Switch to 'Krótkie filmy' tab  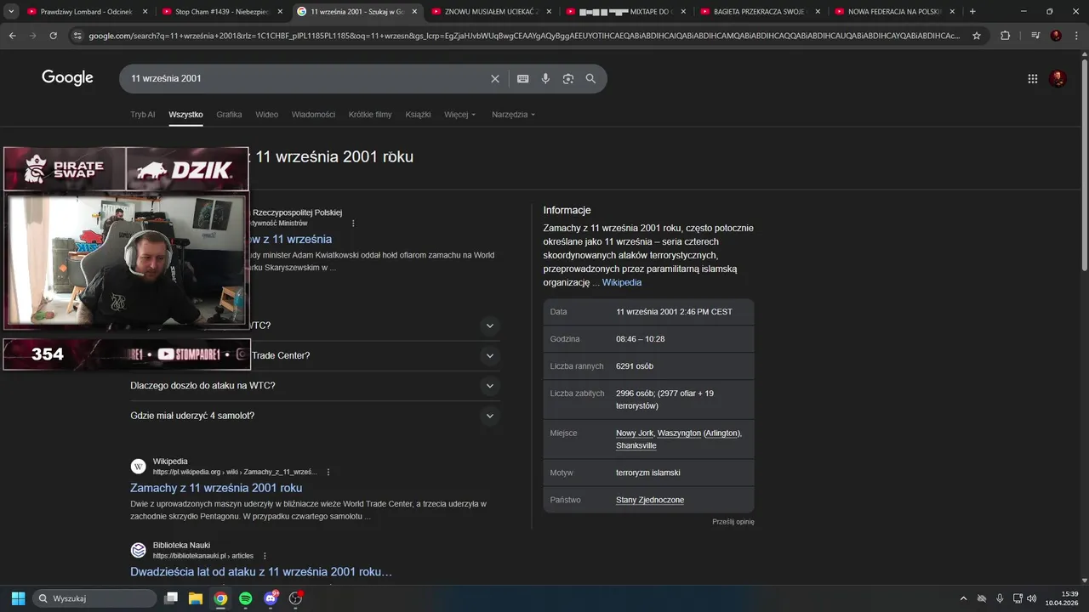pyautogui.click(x=370, y=115)
